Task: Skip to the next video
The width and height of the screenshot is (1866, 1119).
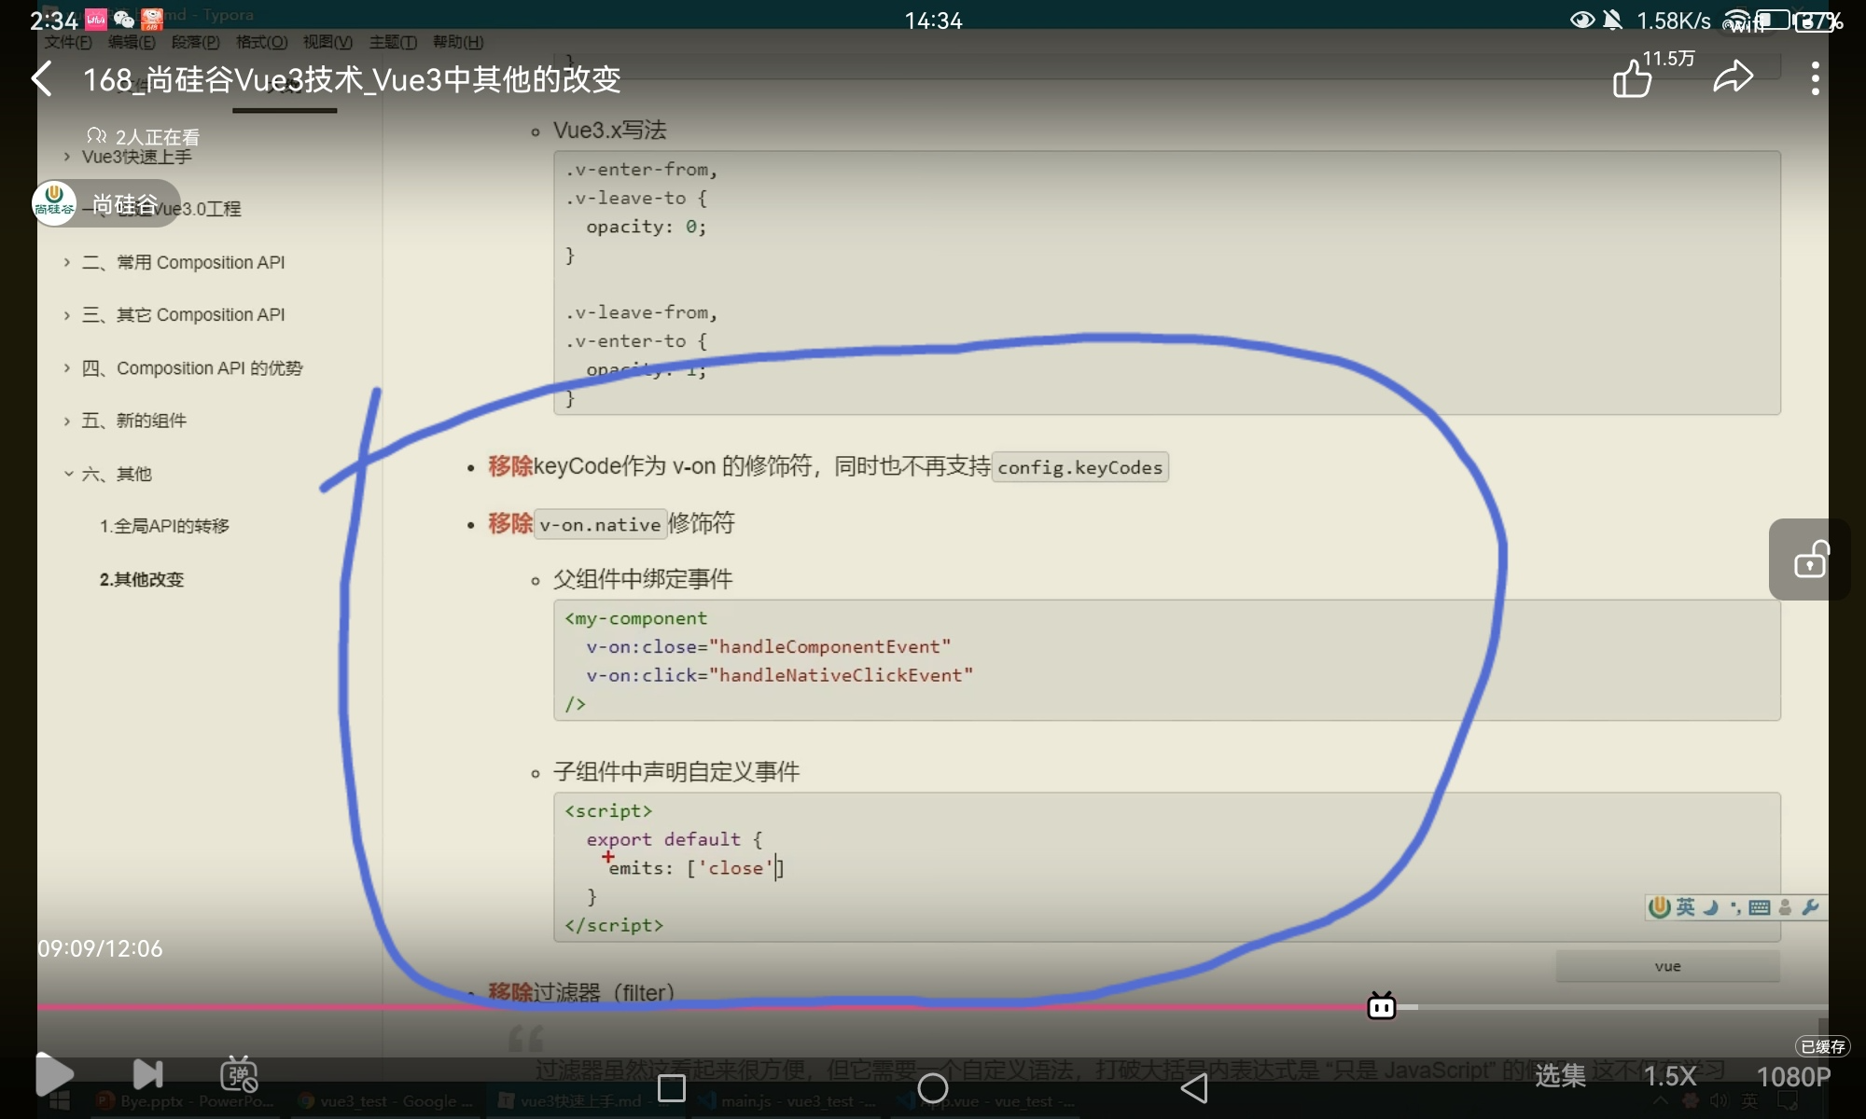Action: [147, 1075]
